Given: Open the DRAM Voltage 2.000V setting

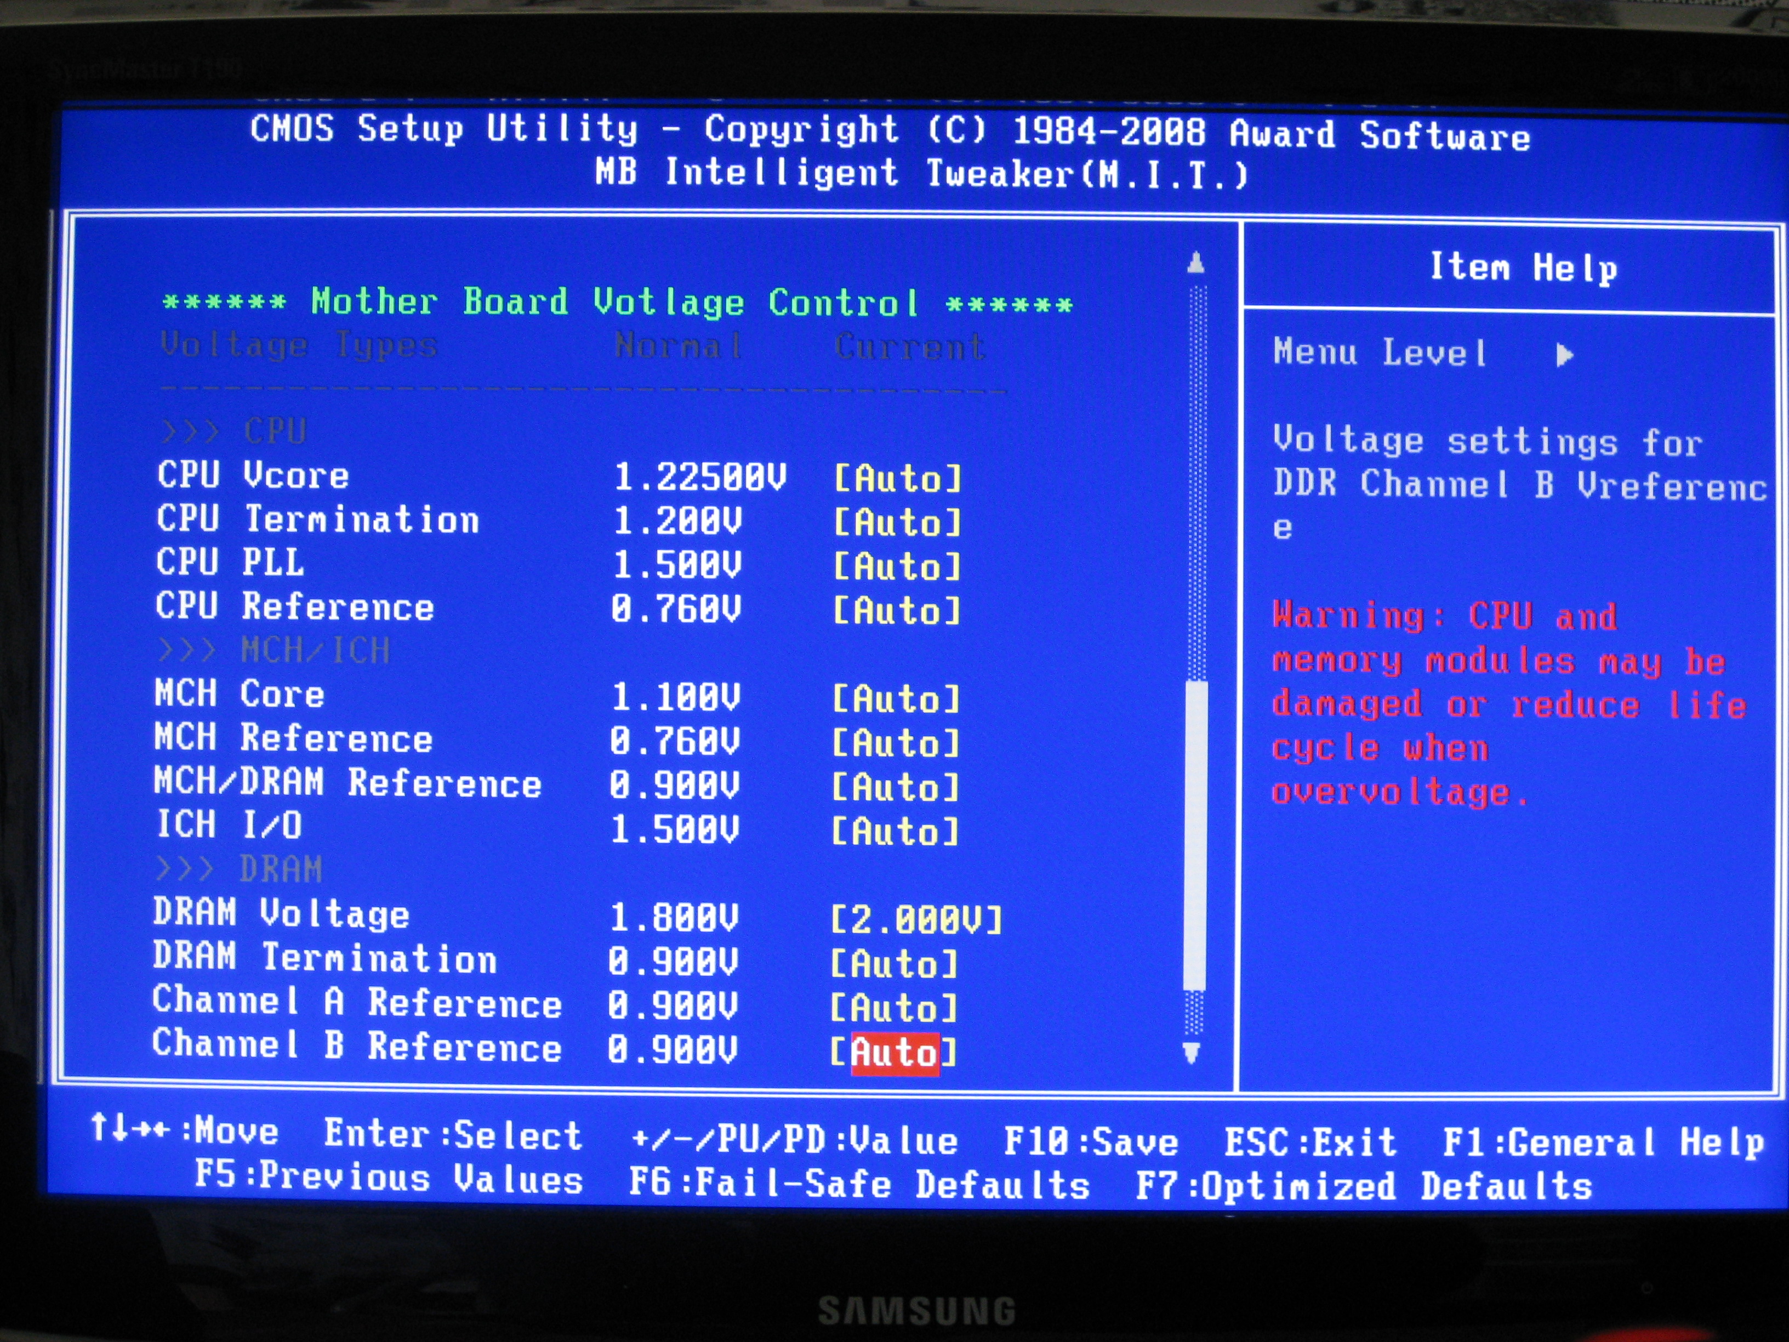Looking at the screenshot, I should 915,920.
